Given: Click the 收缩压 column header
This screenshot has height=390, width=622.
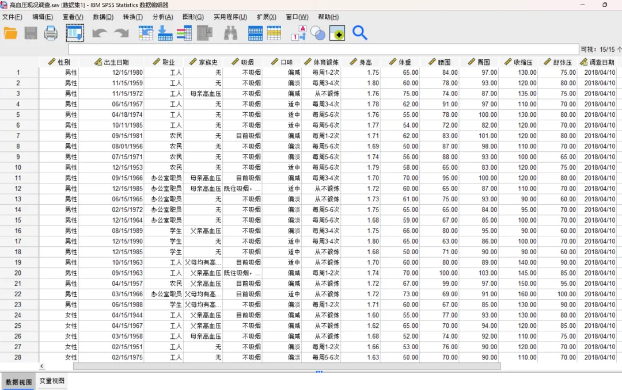Looking at the screenshot, I should pyautogui.click(x=518, y=62).
